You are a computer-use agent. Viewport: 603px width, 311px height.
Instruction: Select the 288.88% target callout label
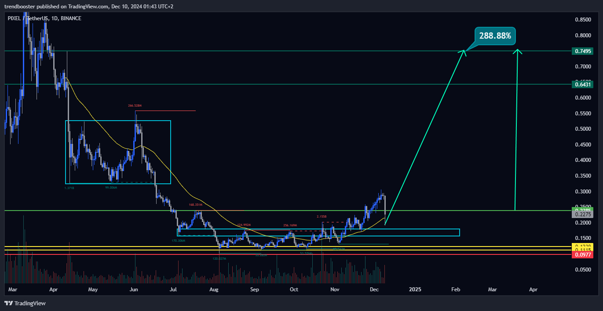tap(495, 36)
